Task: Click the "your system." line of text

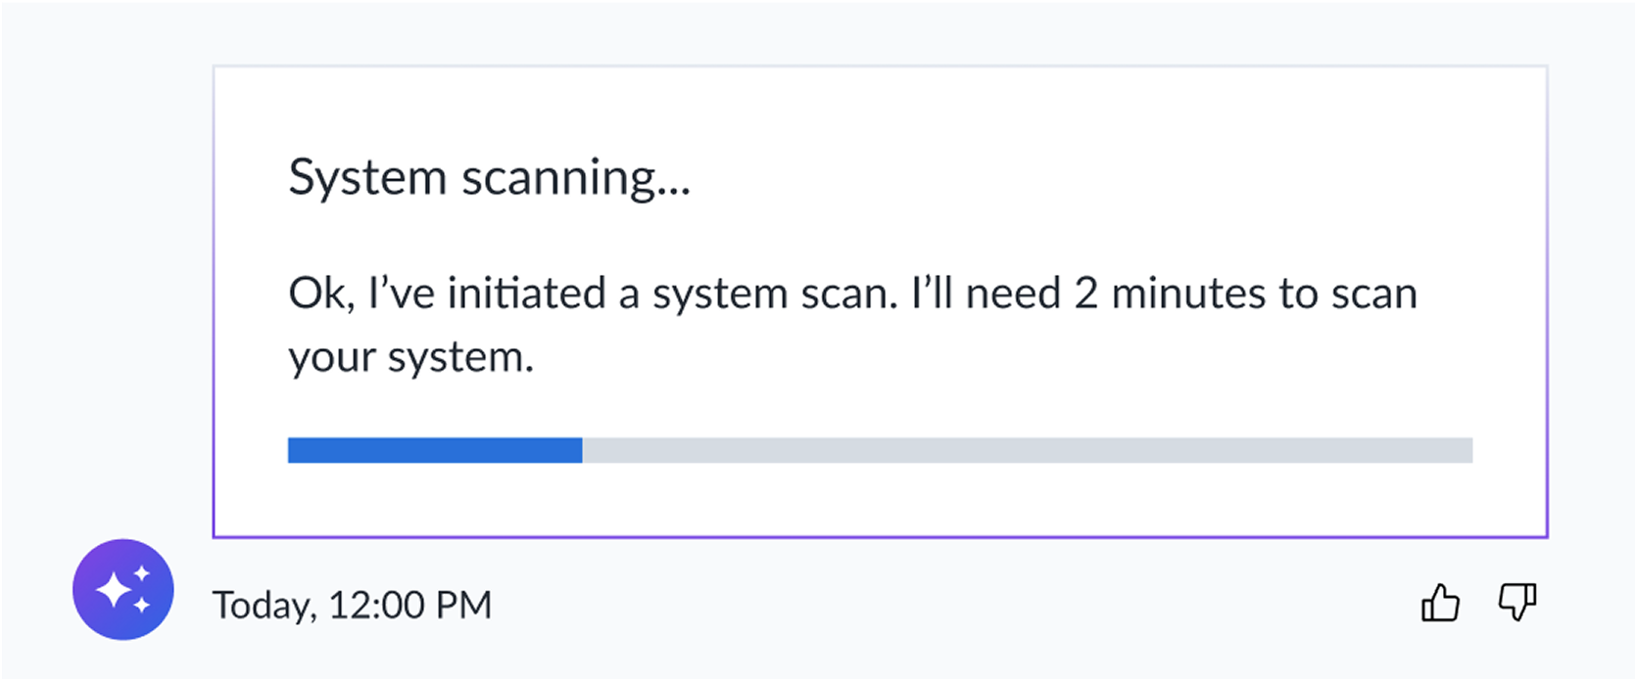Action: [410, 357]
